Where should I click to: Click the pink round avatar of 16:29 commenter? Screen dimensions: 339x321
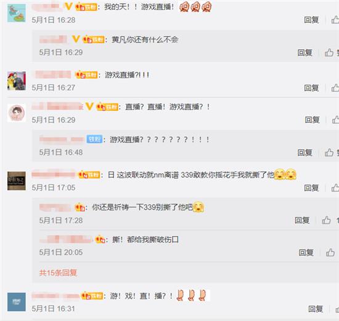[17, 113]
